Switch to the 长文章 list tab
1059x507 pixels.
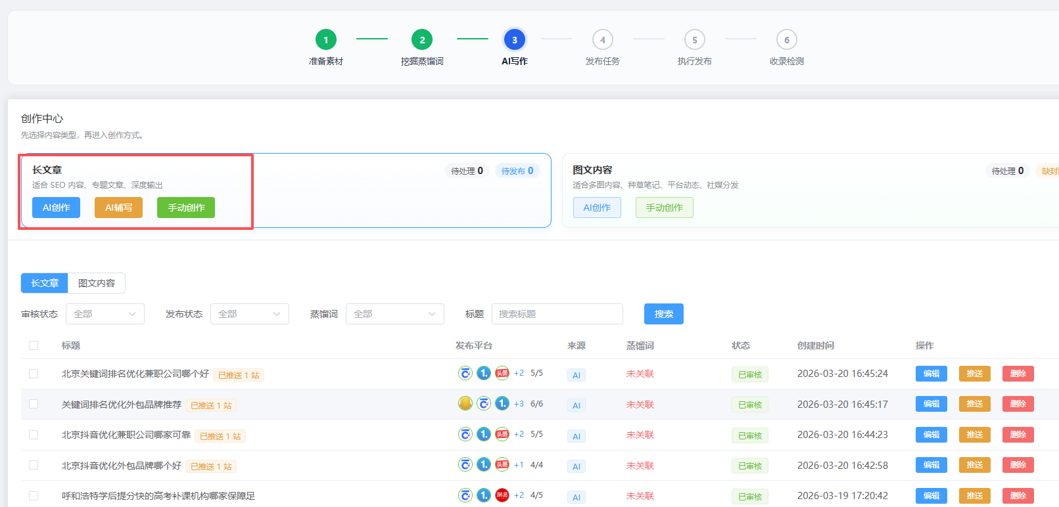tap(45, 283)
